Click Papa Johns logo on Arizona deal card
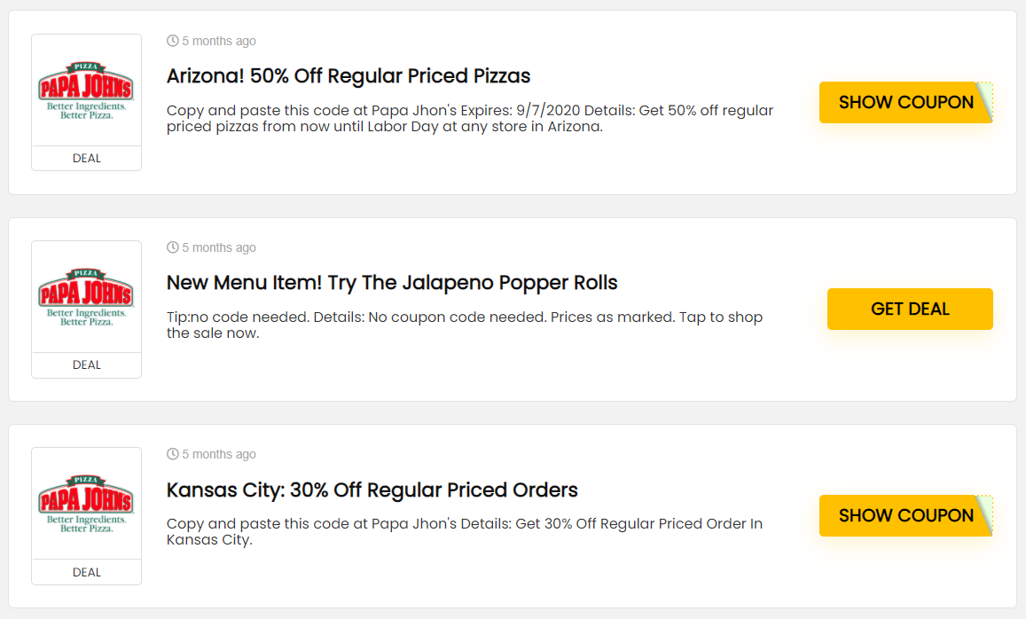Screen dimensions: 1026x619 86,91
